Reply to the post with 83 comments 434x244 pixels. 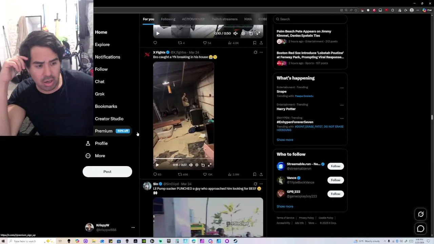coord(157,174)
